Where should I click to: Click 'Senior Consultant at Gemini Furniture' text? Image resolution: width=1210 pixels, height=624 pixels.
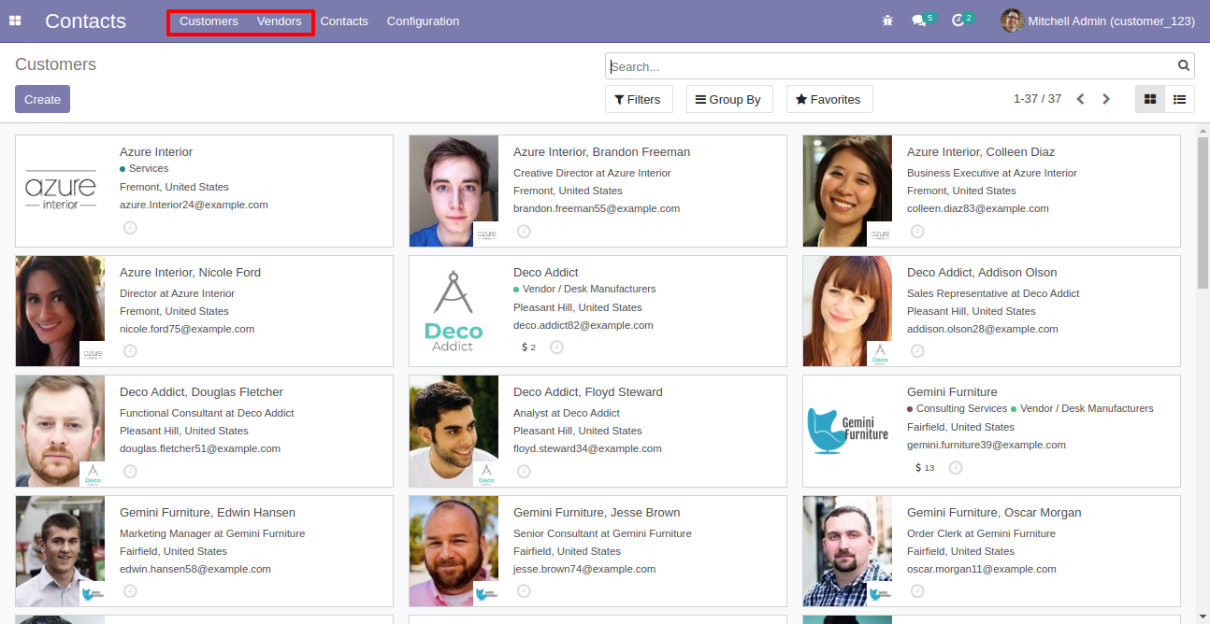click(602, 533)
